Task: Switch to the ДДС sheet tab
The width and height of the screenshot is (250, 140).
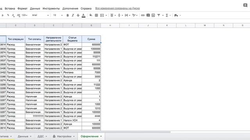Action: pos(41,136)
